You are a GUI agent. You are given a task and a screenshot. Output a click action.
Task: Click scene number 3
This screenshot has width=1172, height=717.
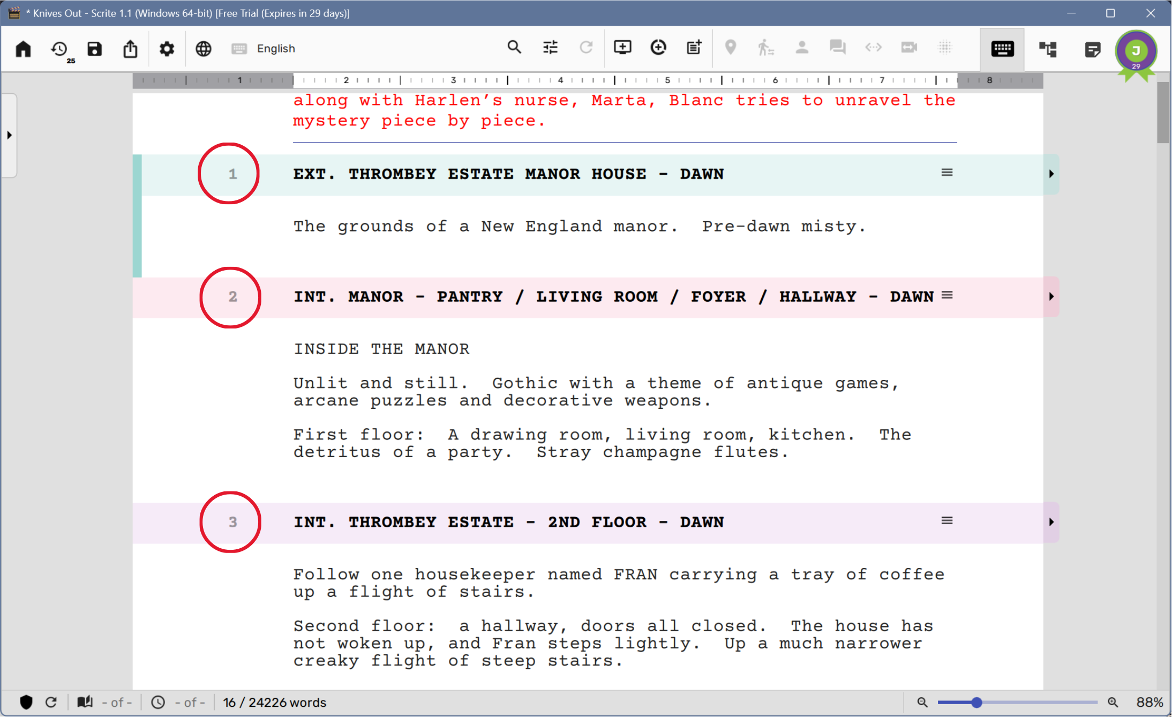tap(232, 522)
